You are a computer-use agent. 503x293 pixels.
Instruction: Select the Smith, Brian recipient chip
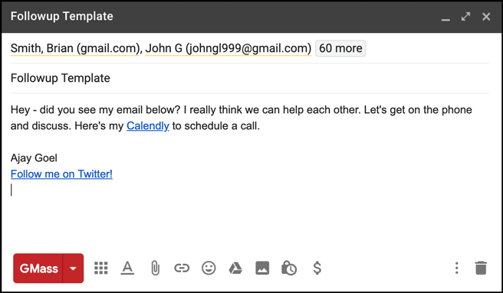(x=75, y=48)
